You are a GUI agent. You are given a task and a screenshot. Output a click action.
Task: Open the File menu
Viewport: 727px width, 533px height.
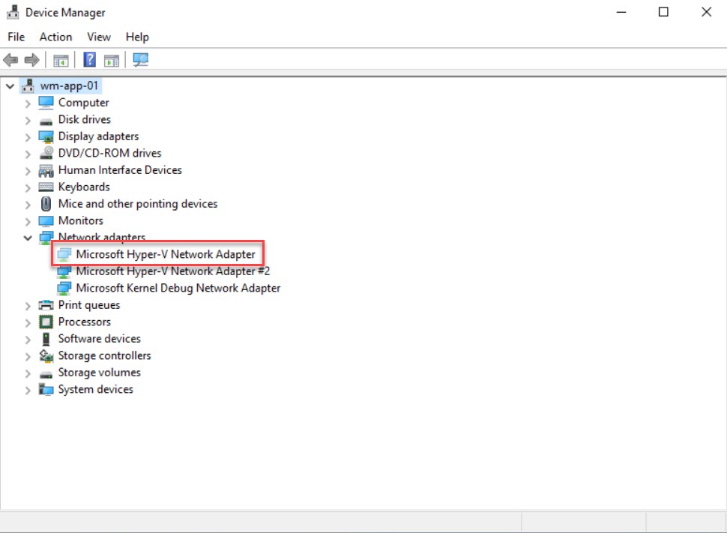point(16,37)
